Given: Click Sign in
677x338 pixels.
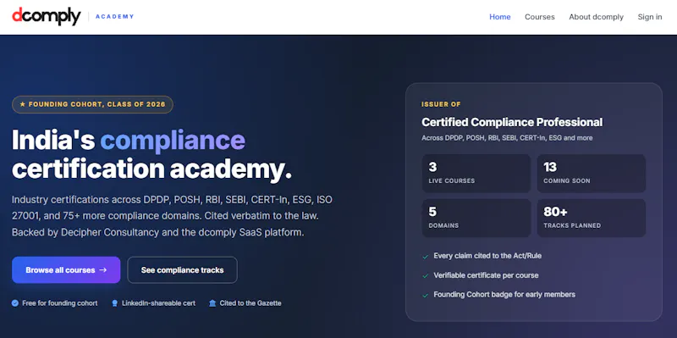Looking at the screenshot, I should [649, 17].
